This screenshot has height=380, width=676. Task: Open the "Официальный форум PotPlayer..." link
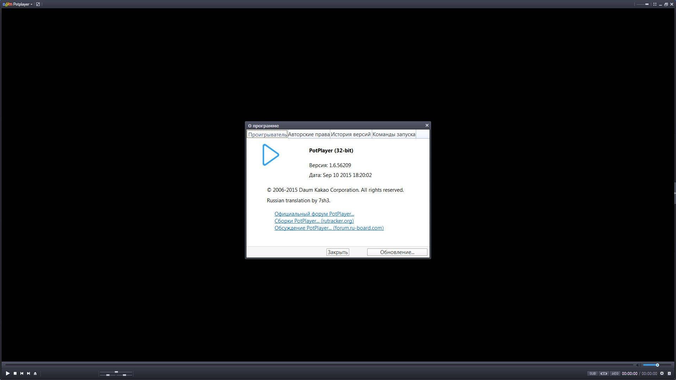pos(314,214)
